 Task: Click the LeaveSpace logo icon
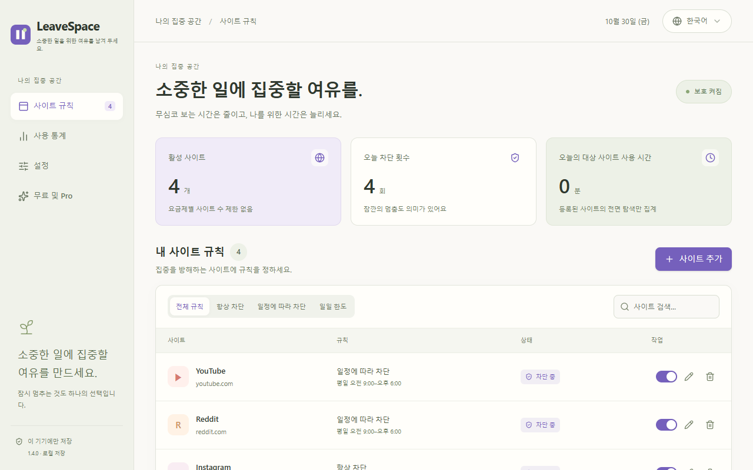click(x=21, y=35)
